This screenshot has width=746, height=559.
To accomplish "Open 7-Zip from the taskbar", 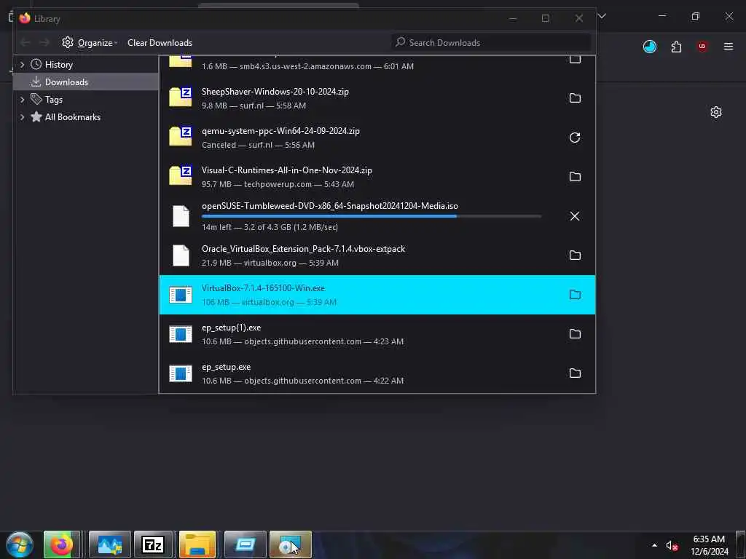I will [153, 544].
